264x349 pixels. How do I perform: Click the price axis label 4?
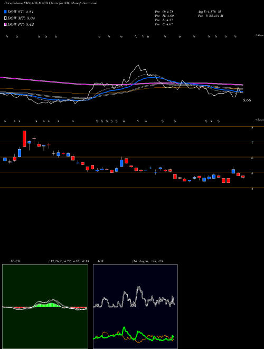pos(252,189)
